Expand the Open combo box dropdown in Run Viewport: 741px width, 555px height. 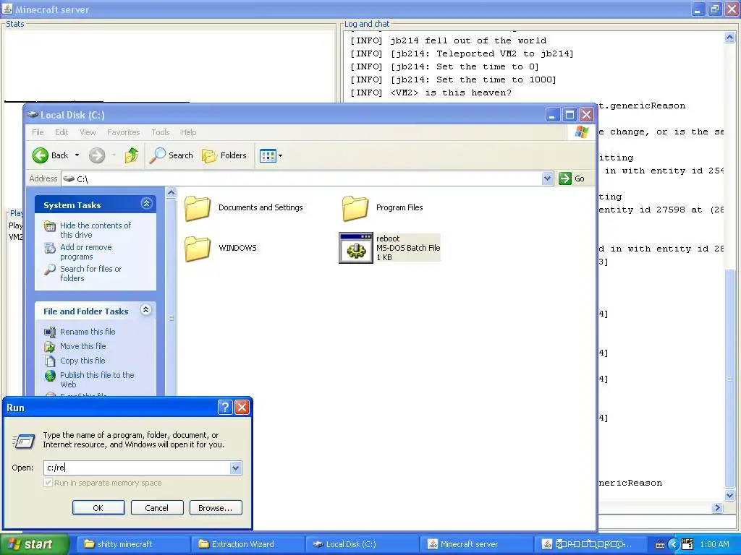point(236,468)
